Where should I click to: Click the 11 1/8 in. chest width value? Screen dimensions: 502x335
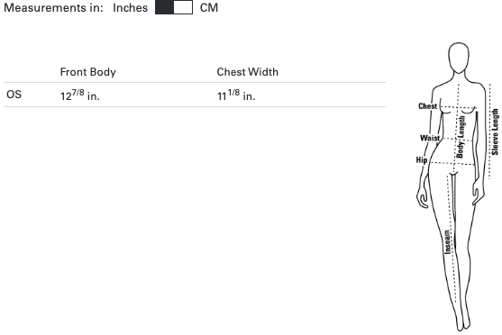tap(236, 95)
